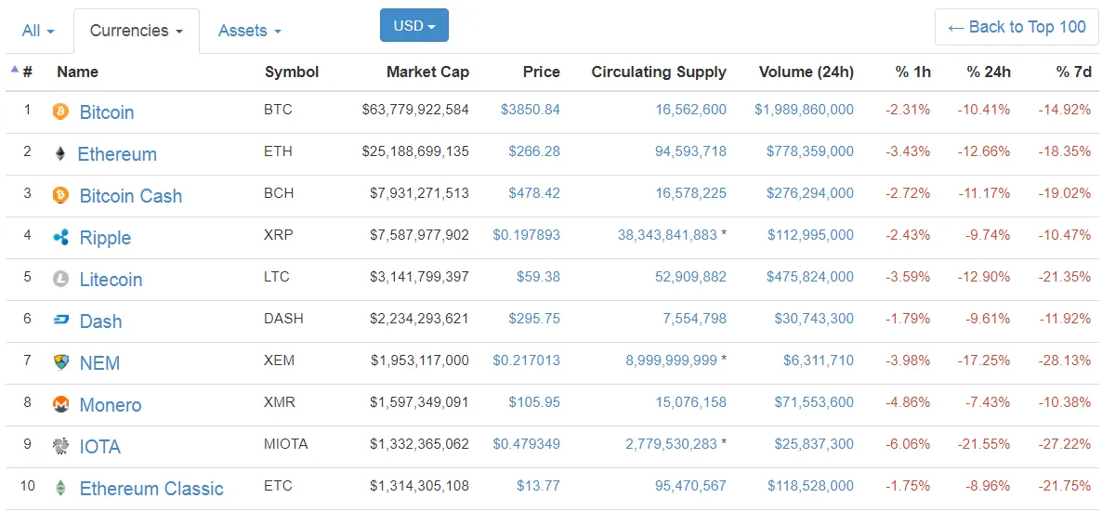Viewport: 1115px width, 511px height.
Task: Open the NEM name link
Action: pos(99,363)
